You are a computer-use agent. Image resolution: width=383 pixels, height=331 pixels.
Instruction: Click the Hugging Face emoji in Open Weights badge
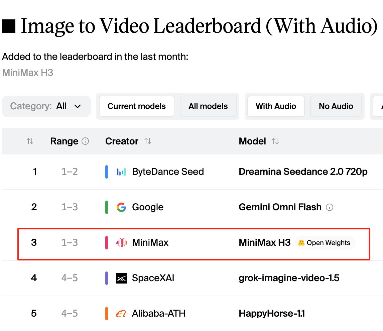301,243
